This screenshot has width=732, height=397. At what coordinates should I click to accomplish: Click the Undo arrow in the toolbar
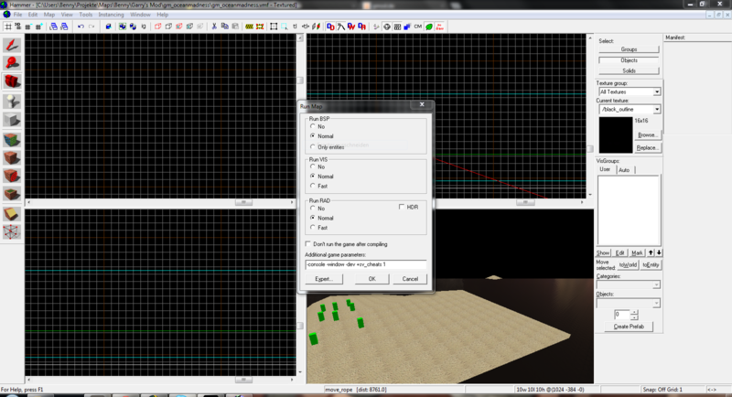point(81,27)
